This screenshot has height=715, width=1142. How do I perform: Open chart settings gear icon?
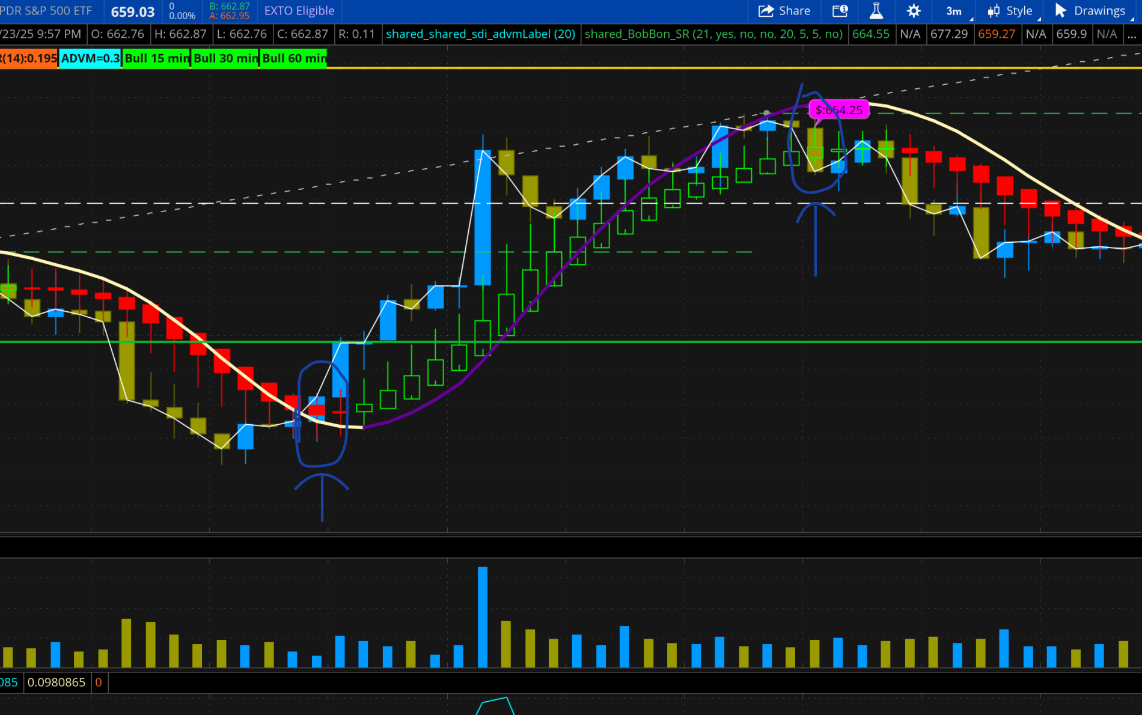913,11
